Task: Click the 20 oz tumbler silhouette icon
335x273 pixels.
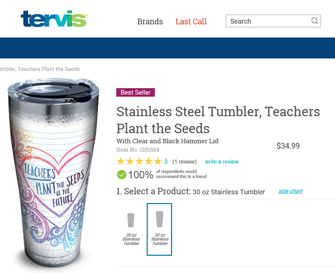Action: [131, 220]
